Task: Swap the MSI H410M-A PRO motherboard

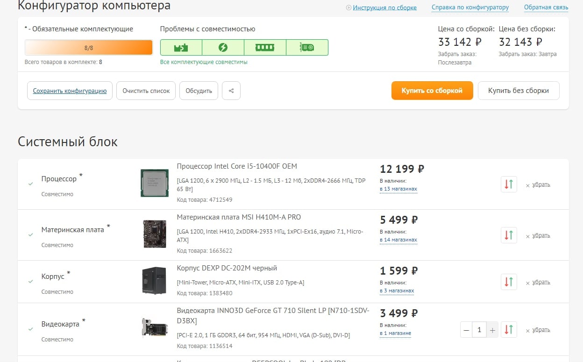Action: 509,235
